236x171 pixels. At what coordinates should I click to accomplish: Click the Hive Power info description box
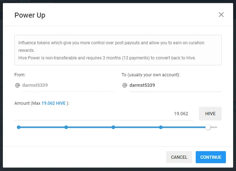click(x=118, y=50)
